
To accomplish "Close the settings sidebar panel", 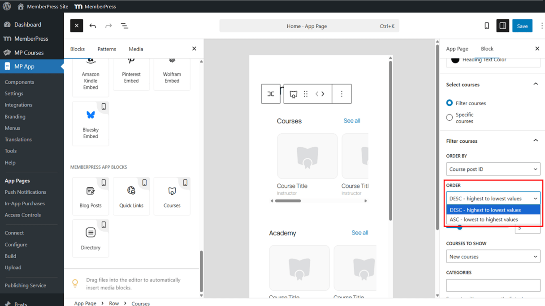I will tap(537, 49).
